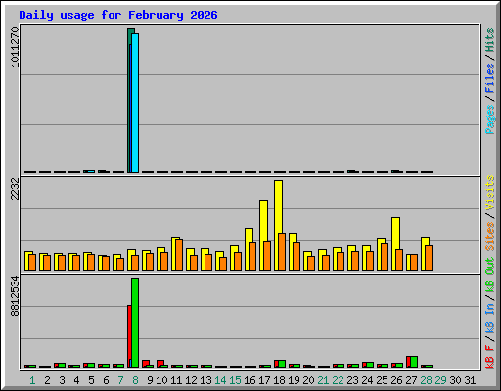Click the day label 17

click(x=264, y=380)
